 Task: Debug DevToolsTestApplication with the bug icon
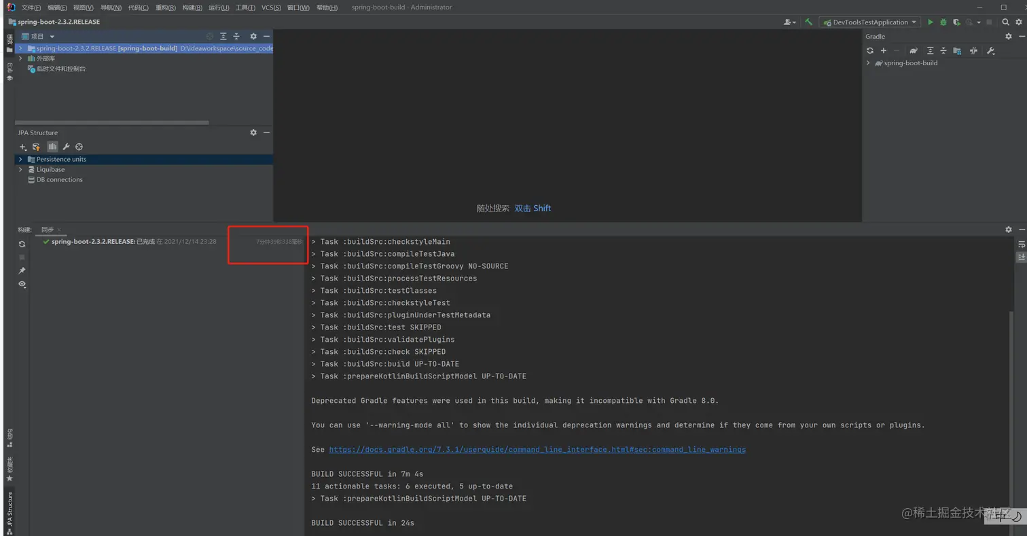943,22
